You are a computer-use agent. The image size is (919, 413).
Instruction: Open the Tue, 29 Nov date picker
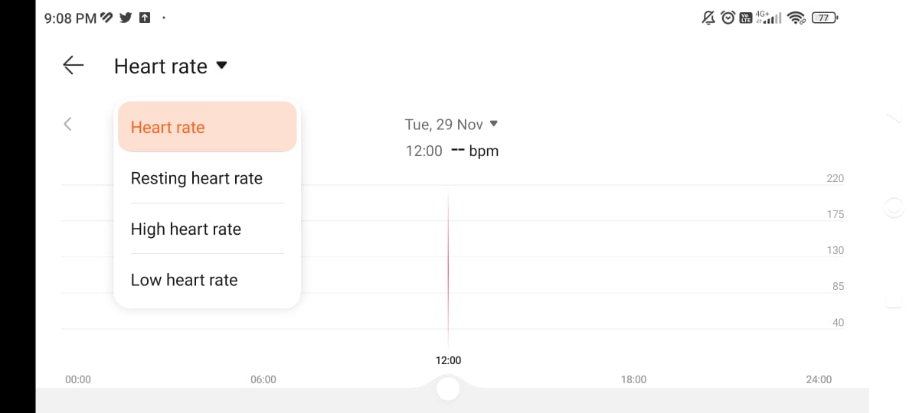pyautogui.click(x=451, y=124)
